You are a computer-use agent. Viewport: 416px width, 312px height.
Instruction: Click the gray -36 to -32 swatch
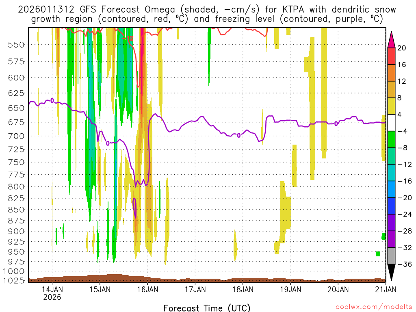point(391,256)
